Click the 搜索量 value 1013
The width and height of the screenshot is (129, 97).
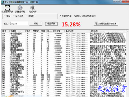tap(35, 75)
